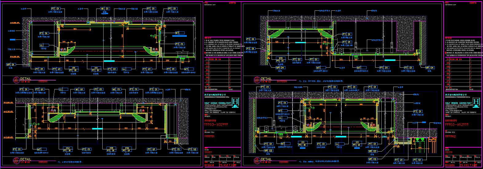Select the PT 03 tag in detail 02
Image resolution: width=483 pixels, height=169 pixels.
point(193,149)
